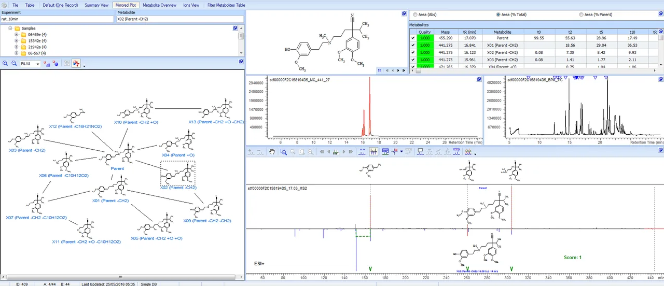Expand the 21942a (4) sample folder
This screenshot has height=286, width=664.
[x=17, y=47]
